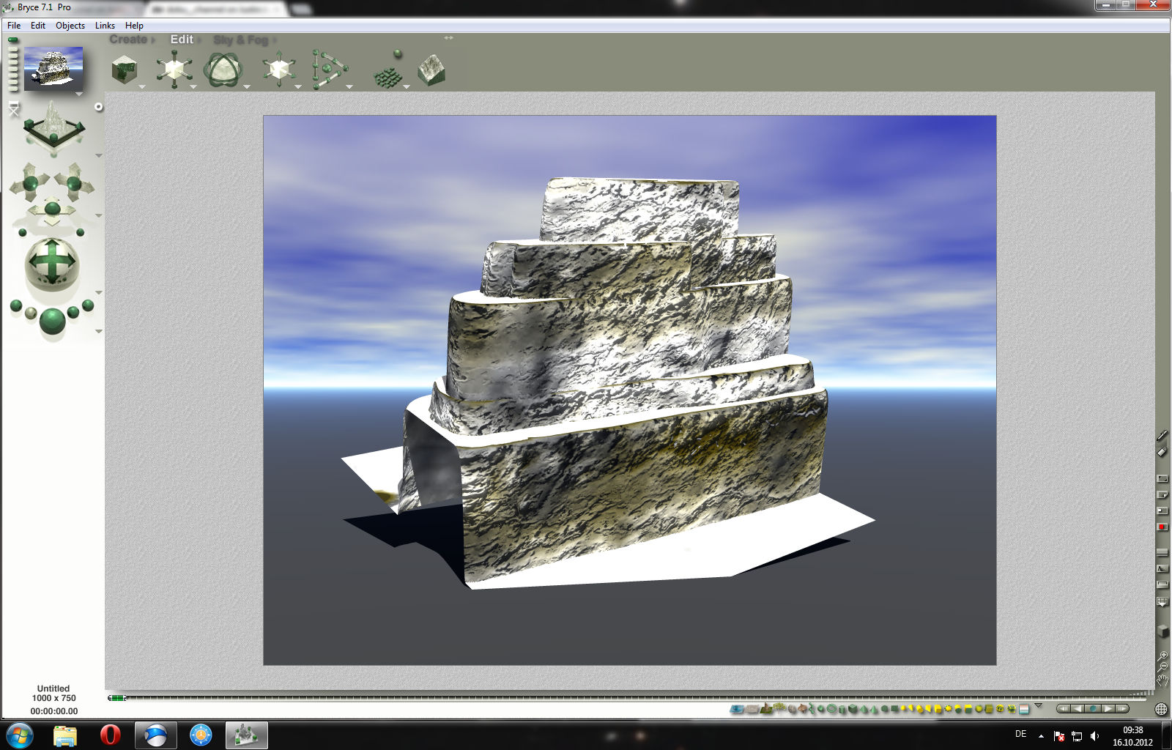
Task: Select the pen marker tool on right edge
Action: (x=1162, y=436)
